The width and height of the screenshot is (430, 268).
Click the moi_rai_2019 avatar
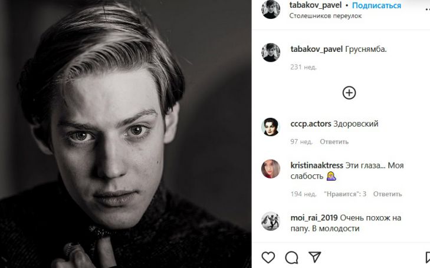tap(271, 220)
